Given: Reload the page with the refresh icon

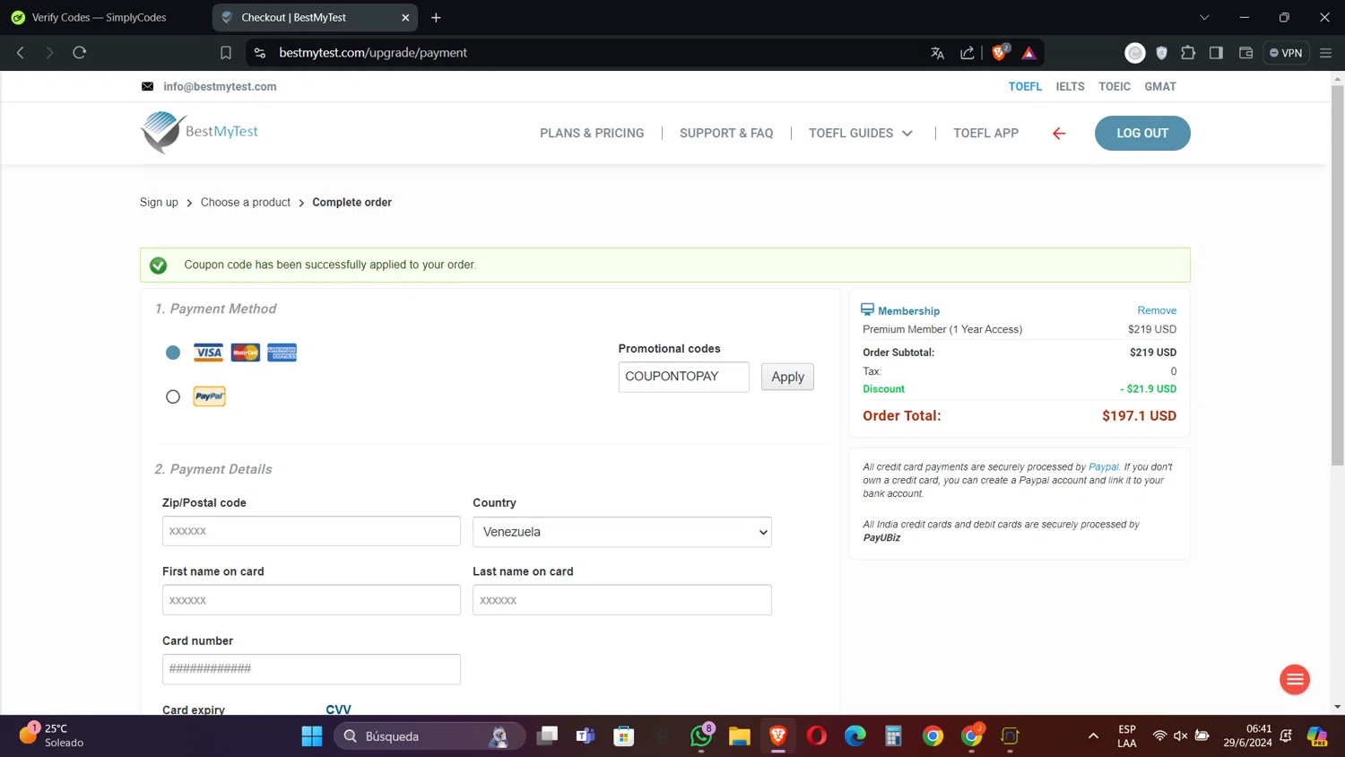Looking at the screenshot, I should tap(80, 53).
